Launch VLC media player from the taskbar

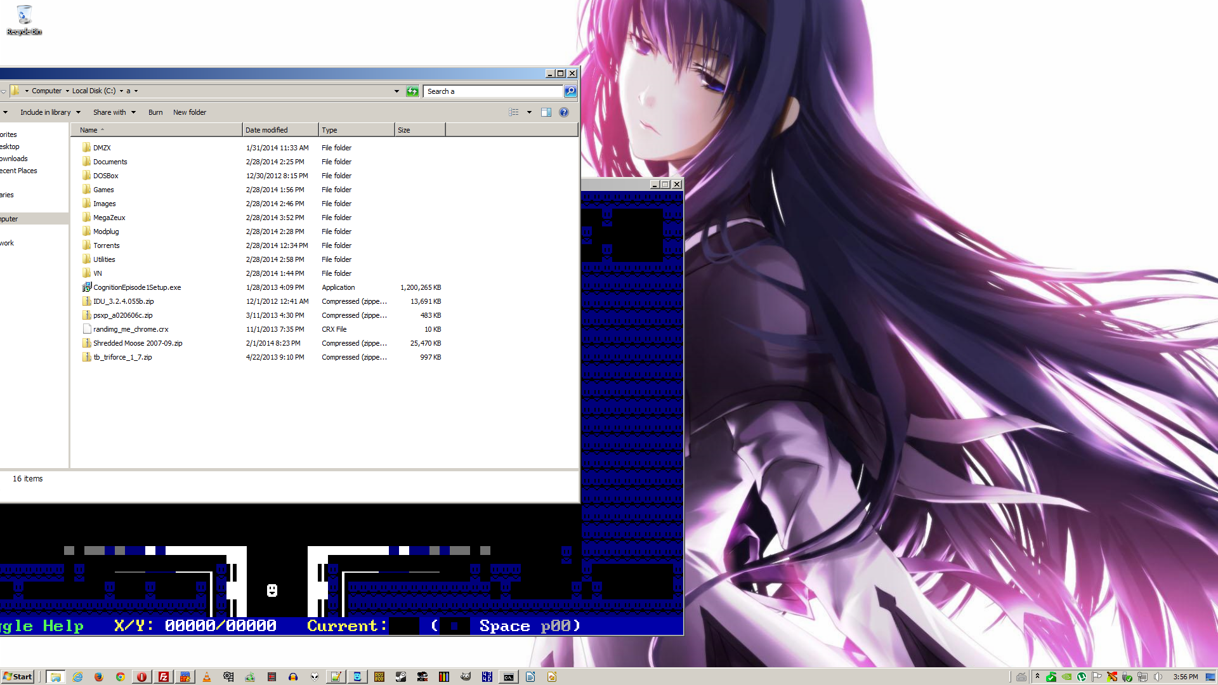(x=206, y=677)
